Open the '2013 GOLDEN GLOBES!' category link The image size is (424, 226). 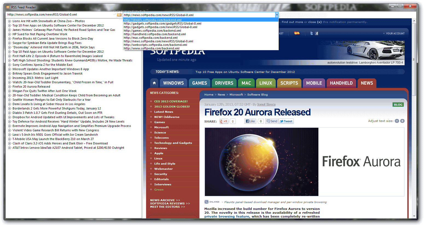pyautogui.click(x=172, y=106)
